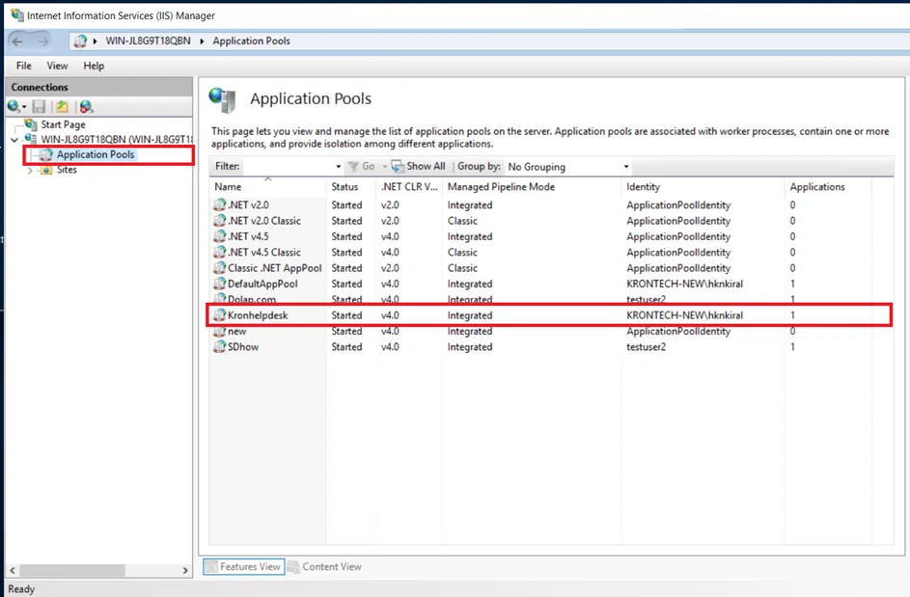The height and width of the screenshot is (597, 910).
Task: Click the Forward navigation arrow
Action: coord(43,41)
